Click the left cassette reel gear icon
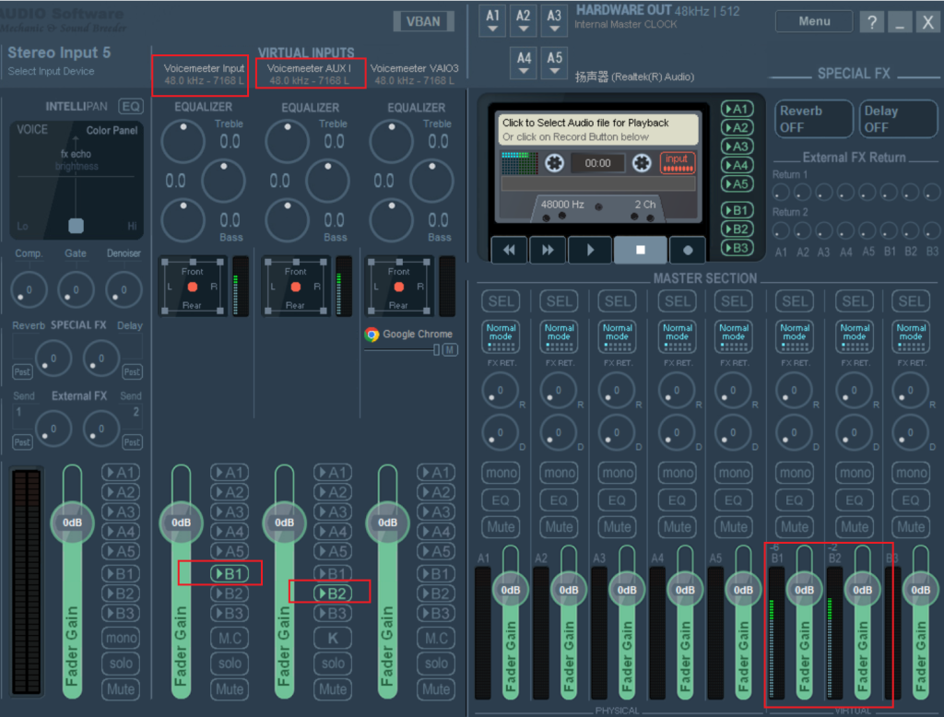The image size is (944, 717). [554, 162]
